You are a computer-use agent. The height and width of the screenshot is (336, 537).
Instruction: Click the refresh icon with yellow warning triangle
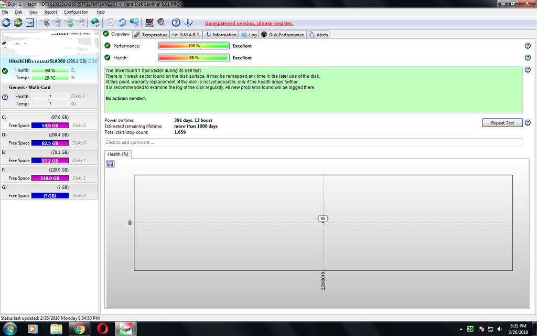18,23
